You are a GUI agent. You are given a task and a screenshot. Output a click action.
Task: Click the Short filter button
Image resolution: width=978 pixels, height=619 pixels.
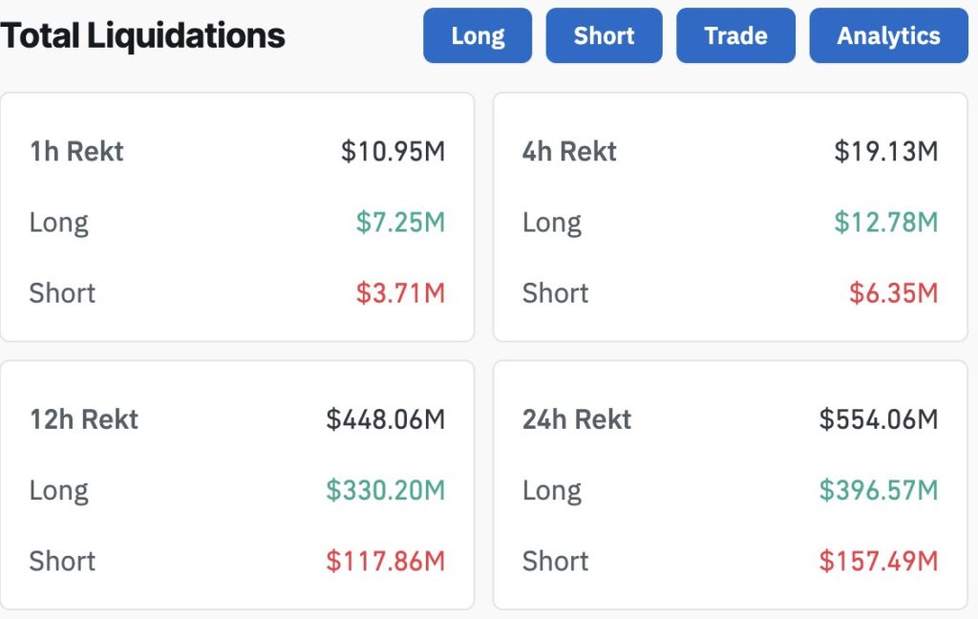(x=604, y=35)
